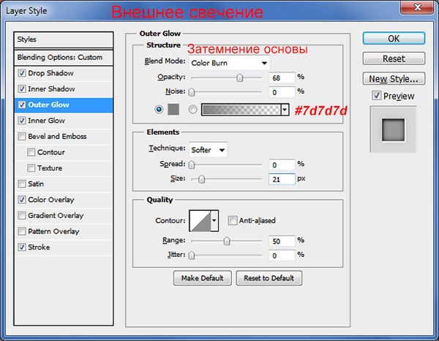Screen dimensions: 439x341
Task: Click the gray glow color swatch
Action: [173, 109]
